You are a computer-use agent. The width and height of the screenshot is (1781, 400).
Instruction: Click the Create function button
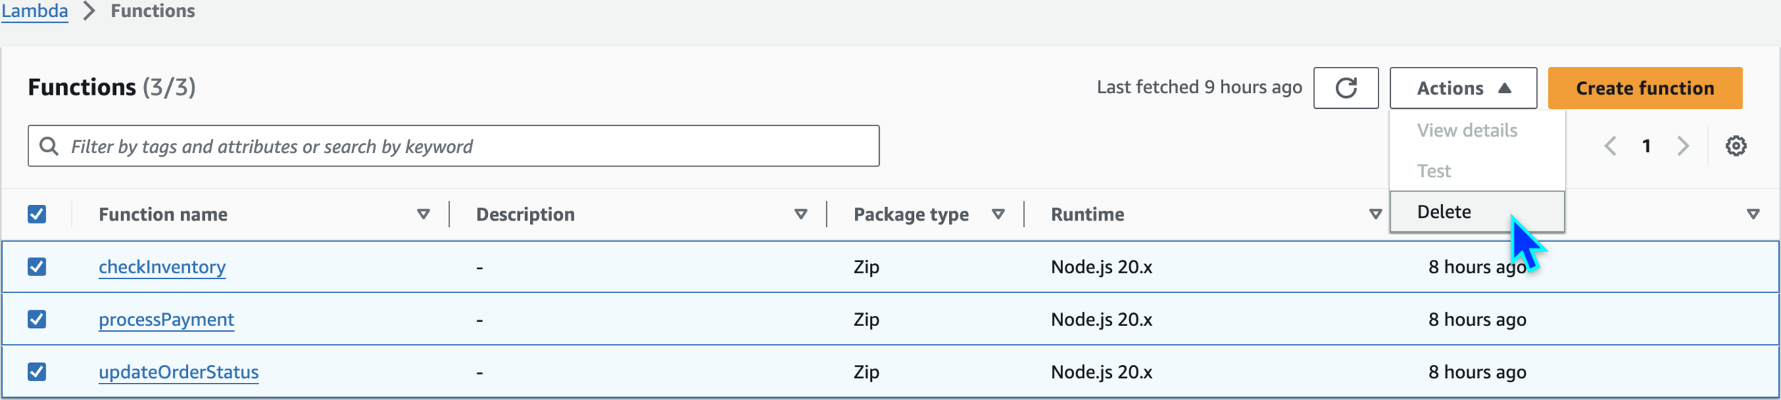tap(1645, 88)
